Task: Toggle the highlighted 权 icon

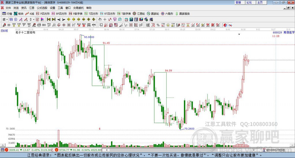Action: tap(38, 19)
